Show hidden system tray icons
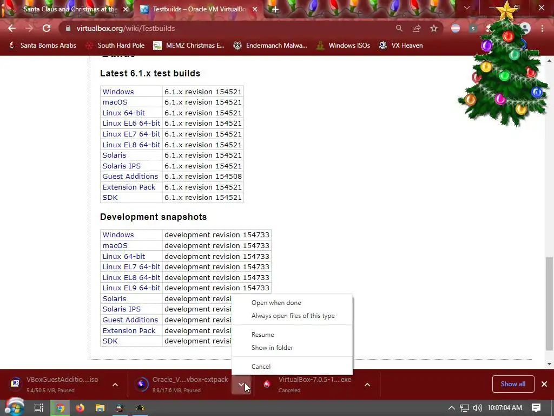The width and height of the screenshot is (554, 416). (x=452, y=408)
